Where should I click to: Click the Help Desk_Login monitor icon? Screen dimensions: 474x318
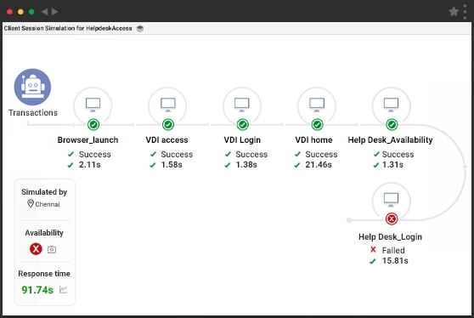click(x=391, y=200)
